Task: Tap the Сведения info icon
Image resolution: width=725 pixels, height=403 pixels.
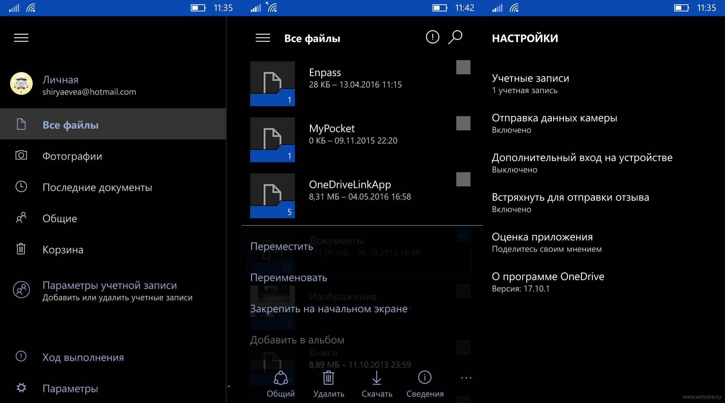Action: pos(425,377)
